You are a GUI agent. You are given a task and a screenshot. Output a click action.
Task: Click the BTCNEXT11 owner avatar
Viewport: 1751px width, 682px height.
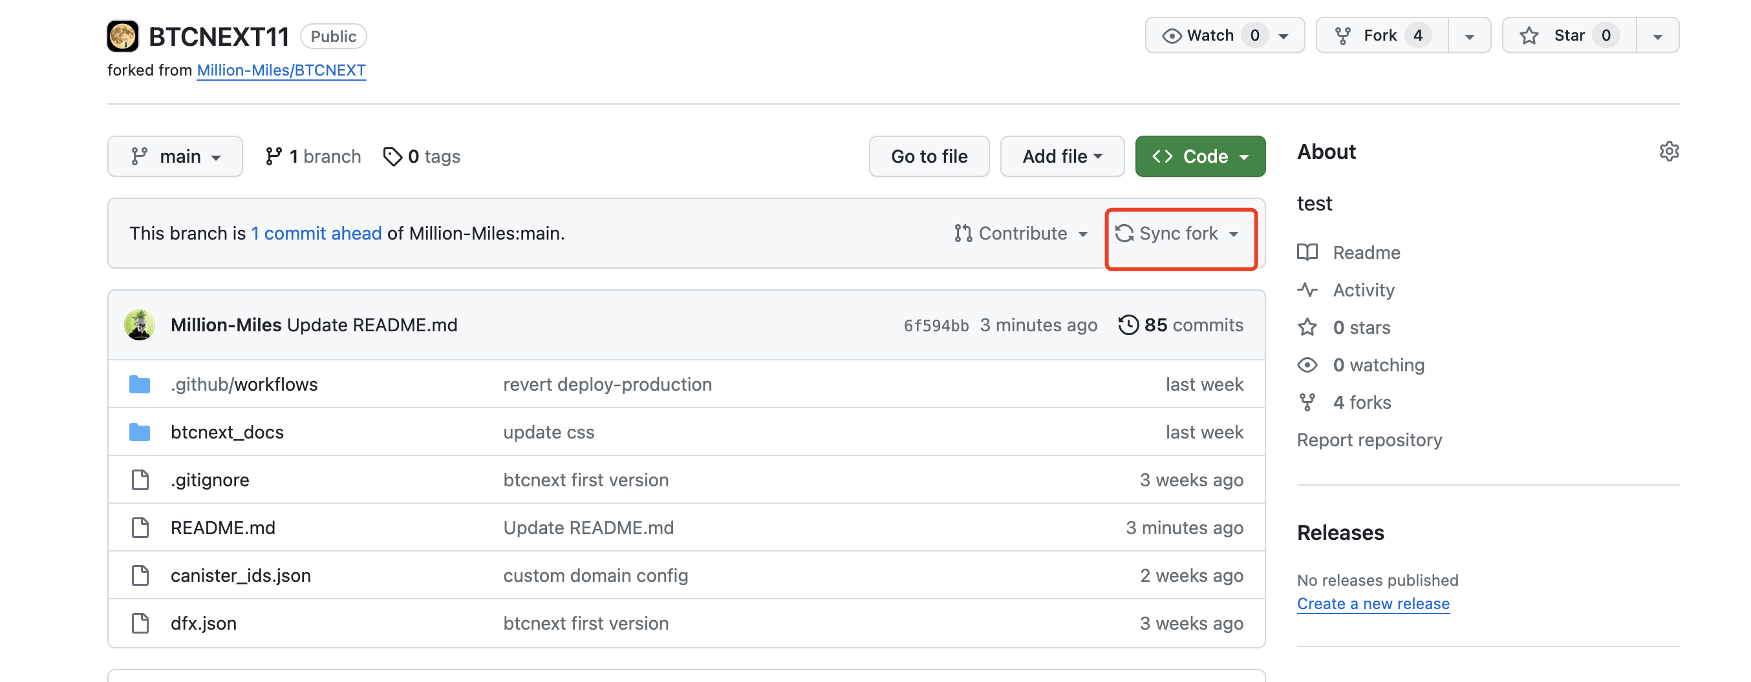click(x=123, y=36)
